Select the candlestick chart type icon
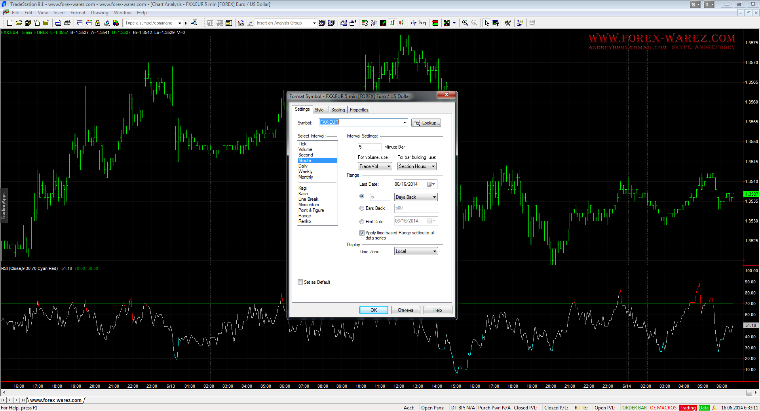The width and height of the screenshot is (760, 411). click(x=401, y=23)
